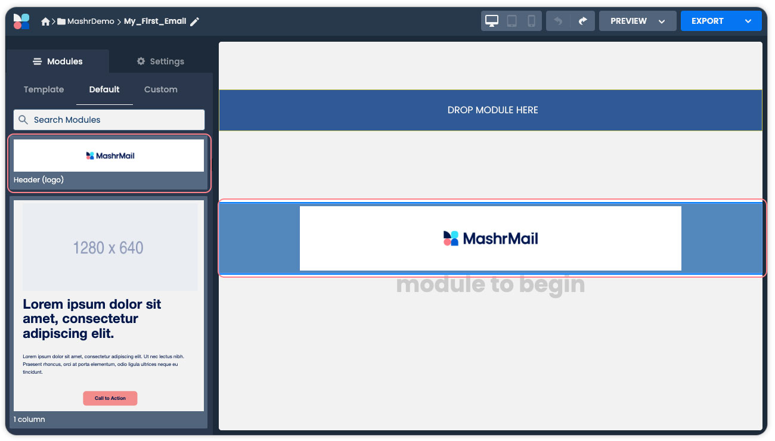This screenshot has width=775, height=441.
Task: Click the MashrMail app logo icon
Action: click(21, 21)
